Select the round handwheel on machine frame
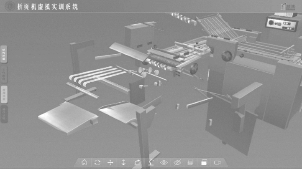Viewport: 302px width, 169px height. pos(227,55)
